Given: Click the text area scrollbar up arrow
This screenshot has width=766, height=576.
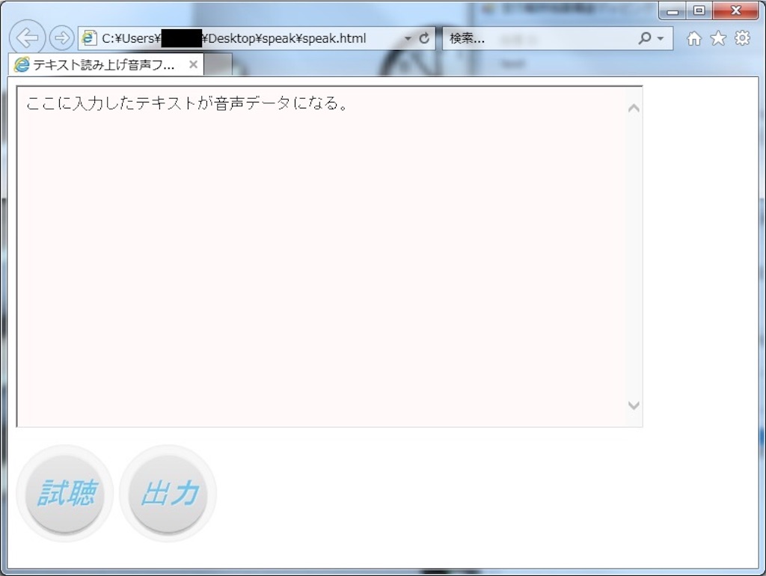Looking at the screenshot, I should tap(634, 108).
